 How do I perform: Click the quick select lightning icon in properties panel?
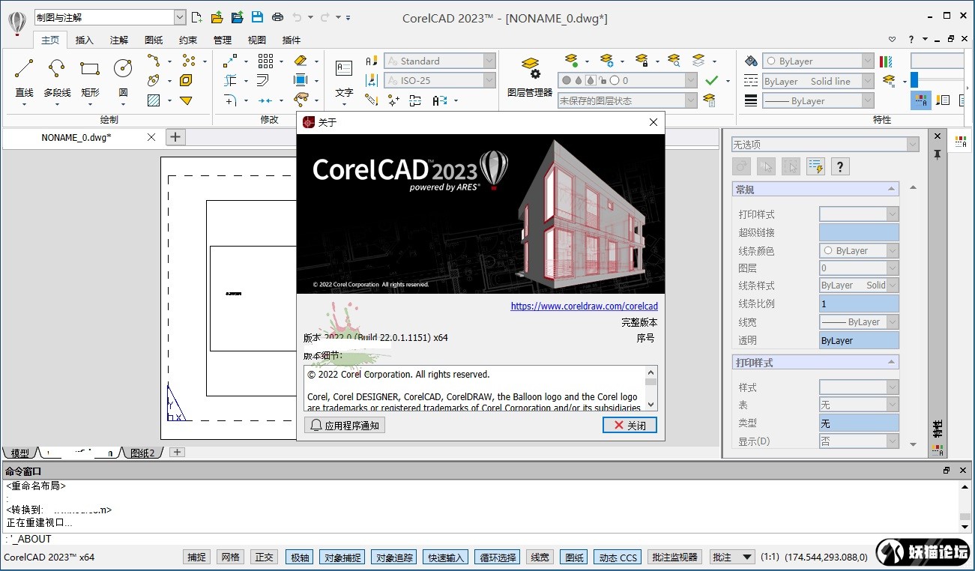815,166
